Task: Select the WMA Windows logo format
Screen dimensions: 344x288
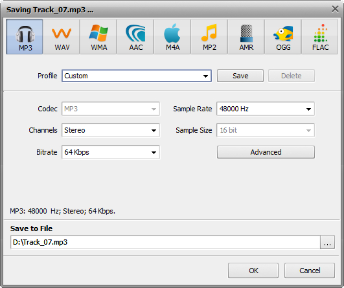Action: (x=98, y=37)
